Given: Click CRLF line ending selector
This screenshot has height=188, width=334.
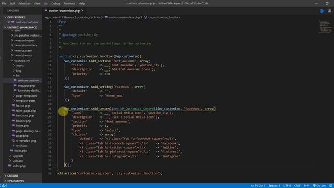Looking at the screenshot, I should [x=297, y=186].
